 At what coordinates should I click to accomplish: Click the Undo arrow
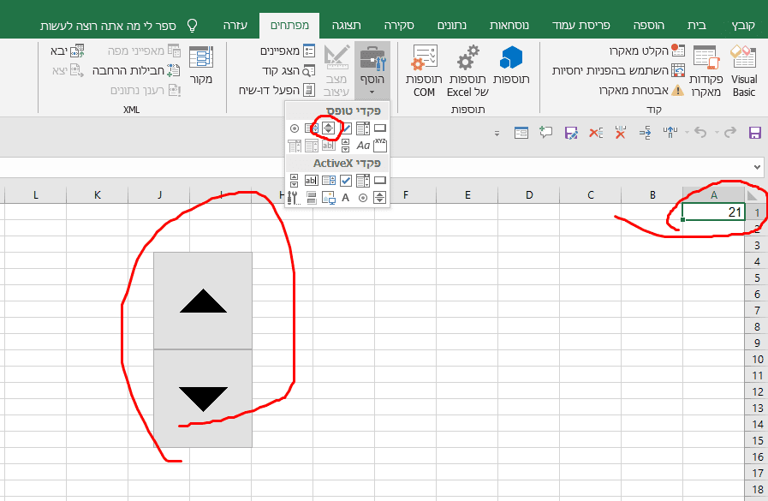[701, 132]
